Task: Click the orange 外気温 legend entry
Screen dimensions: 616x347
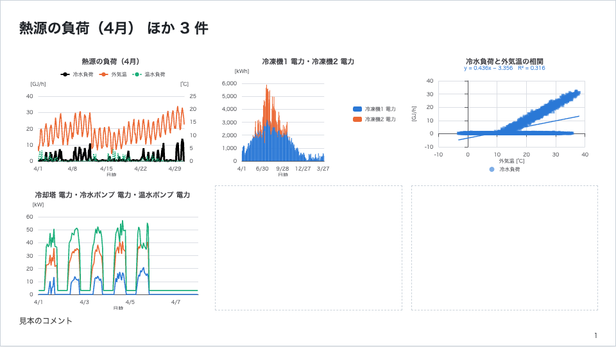Action: pos(113,74)
